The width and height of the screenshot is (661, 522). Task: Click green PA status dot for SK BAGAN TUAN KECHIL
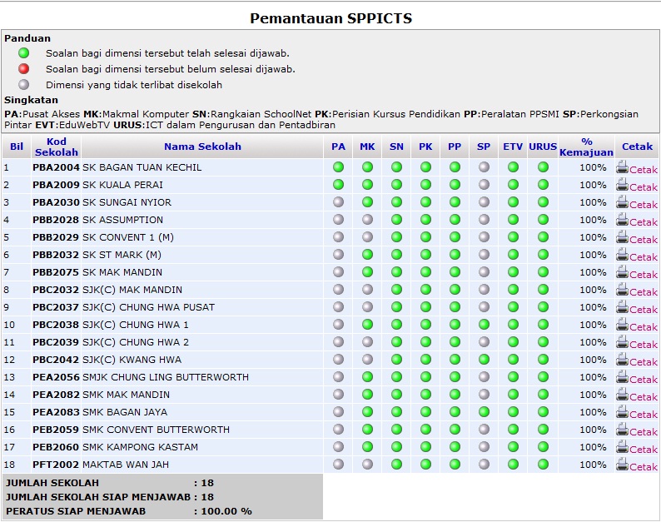[338, 167]
